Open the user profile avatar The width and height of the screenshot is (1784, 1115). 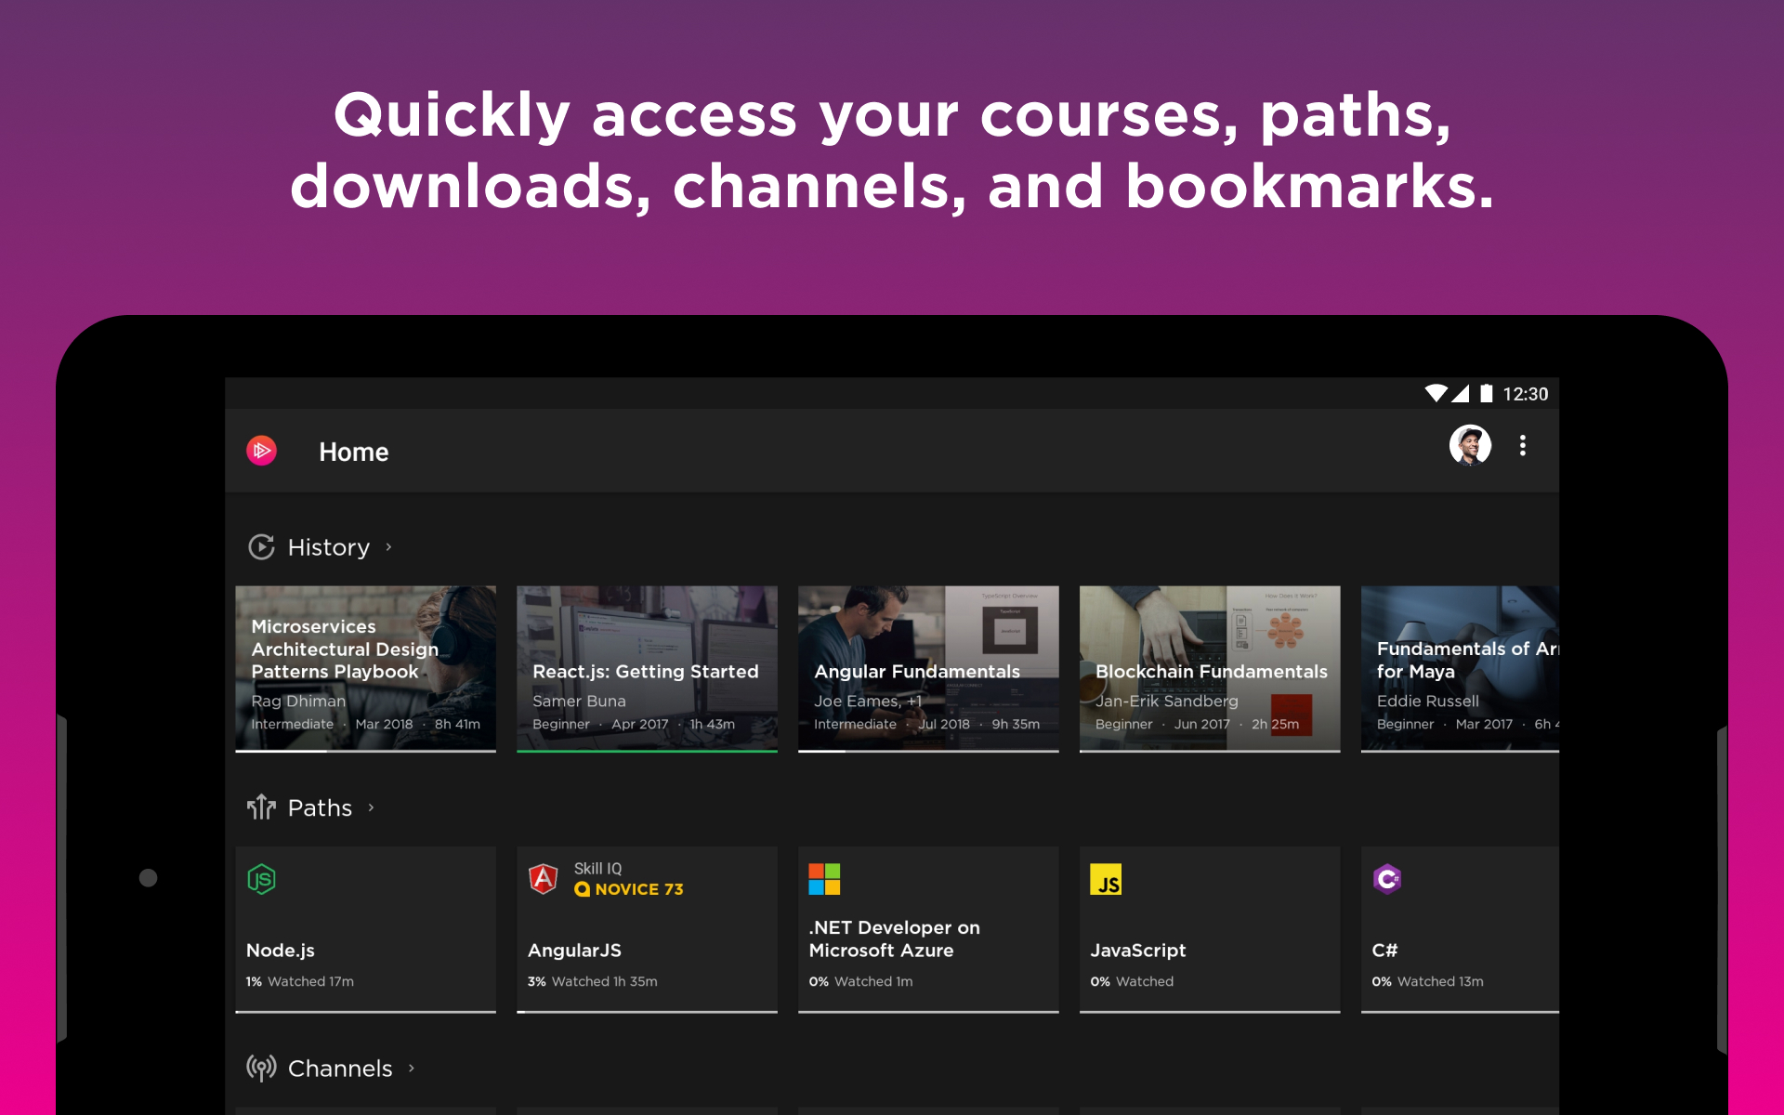pos(1470,445)
